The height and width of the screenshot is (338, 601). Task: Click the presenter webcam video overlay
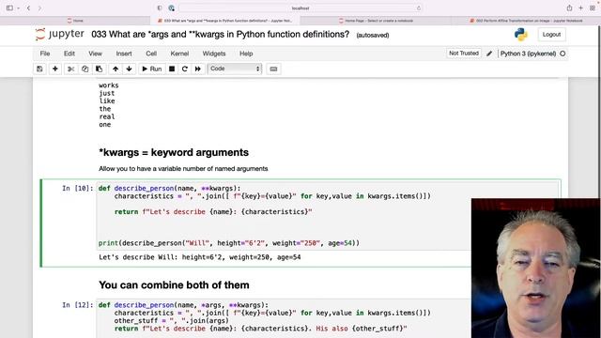pos(536,269)
